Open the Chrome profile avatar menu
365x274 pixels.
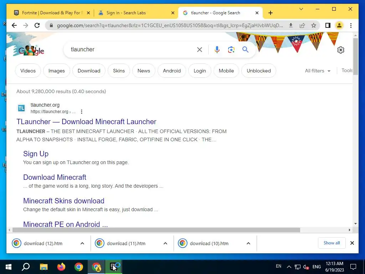pos(339,25)
